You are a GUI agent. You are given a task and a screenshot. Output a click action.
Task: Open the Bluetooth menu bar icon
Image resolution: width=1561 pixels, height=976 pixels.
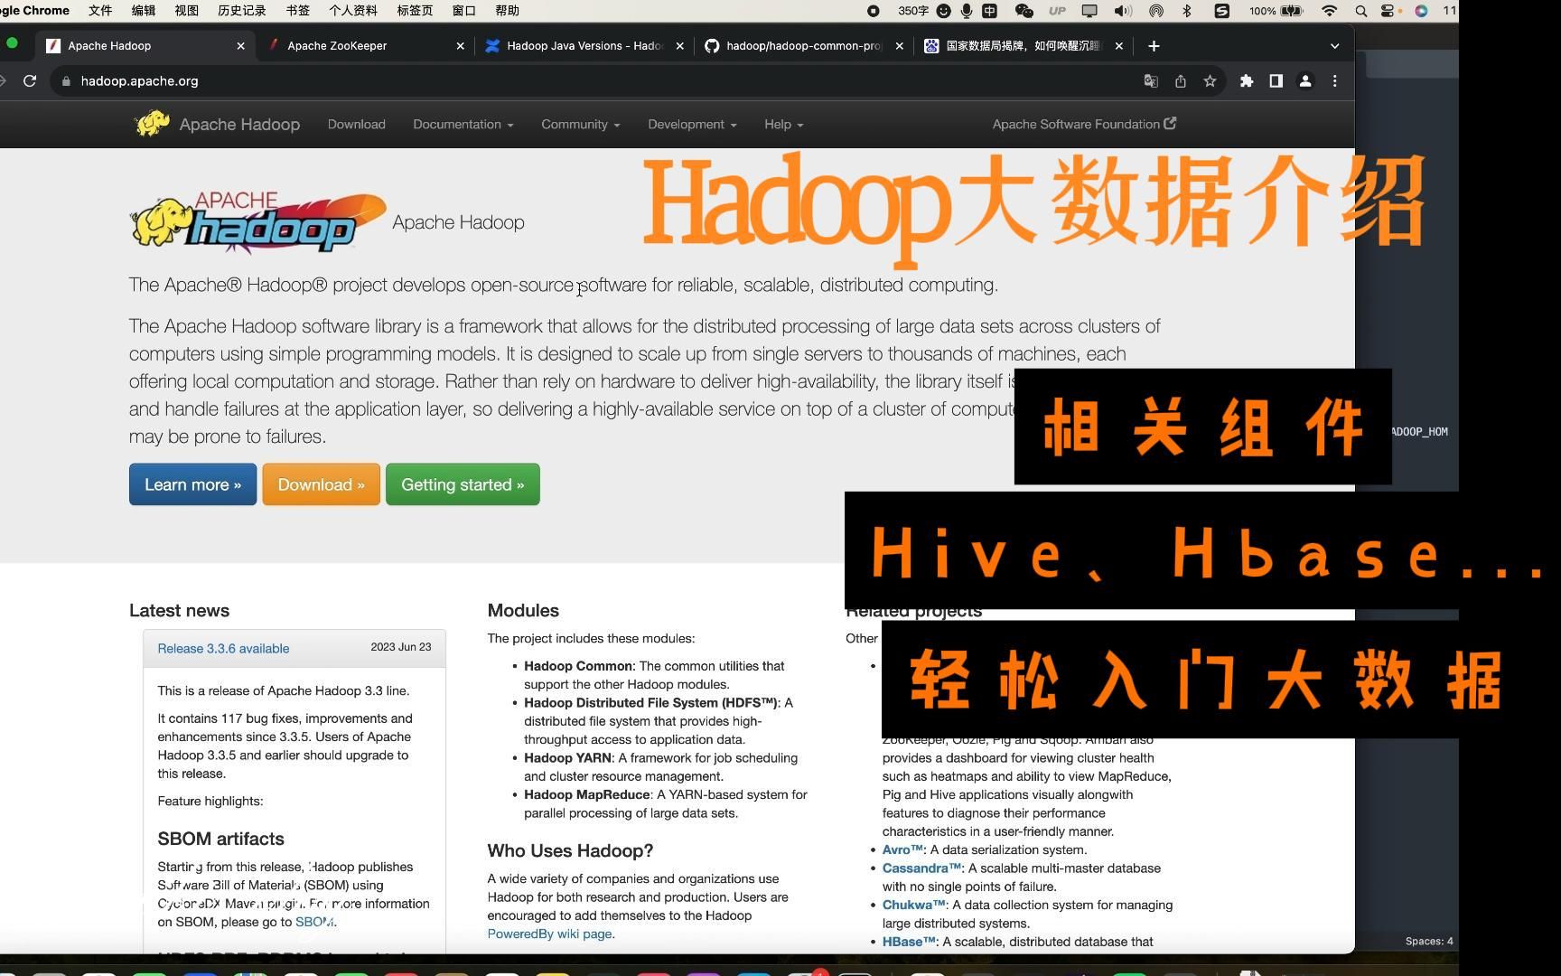tap(1187, 11)
